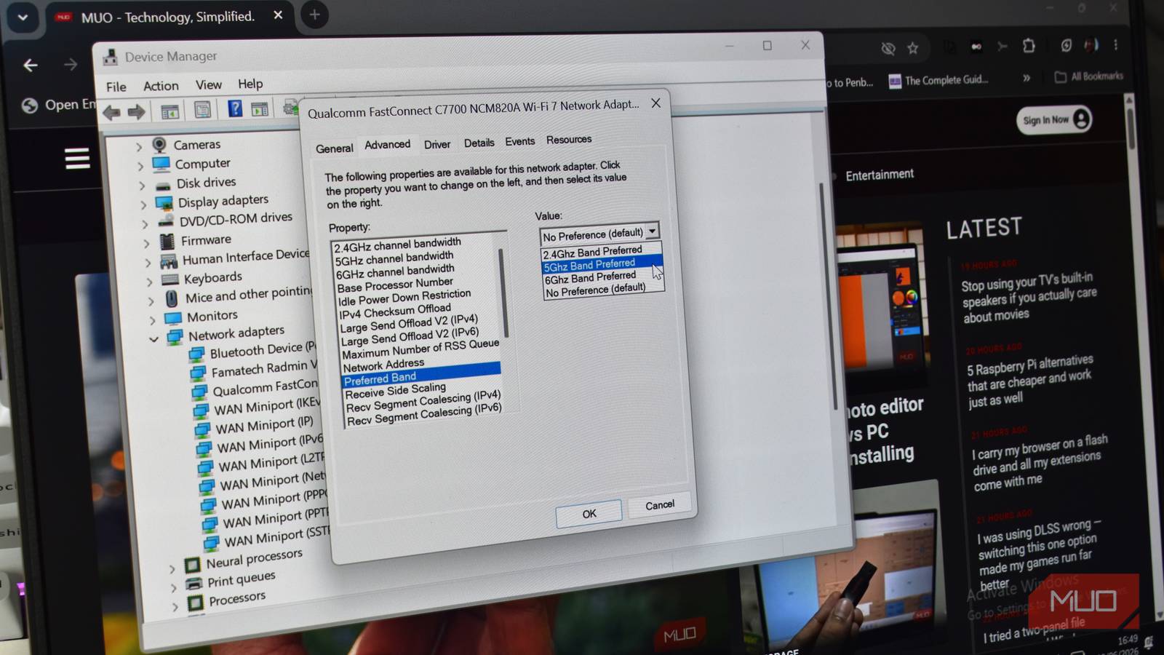
Task: Click Device Manager back arrow toolbar icon
Action: click(111, 113)
